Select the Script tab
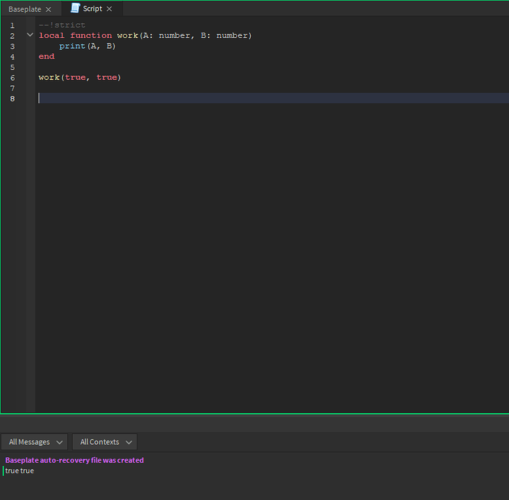 [x=92, y=9]
